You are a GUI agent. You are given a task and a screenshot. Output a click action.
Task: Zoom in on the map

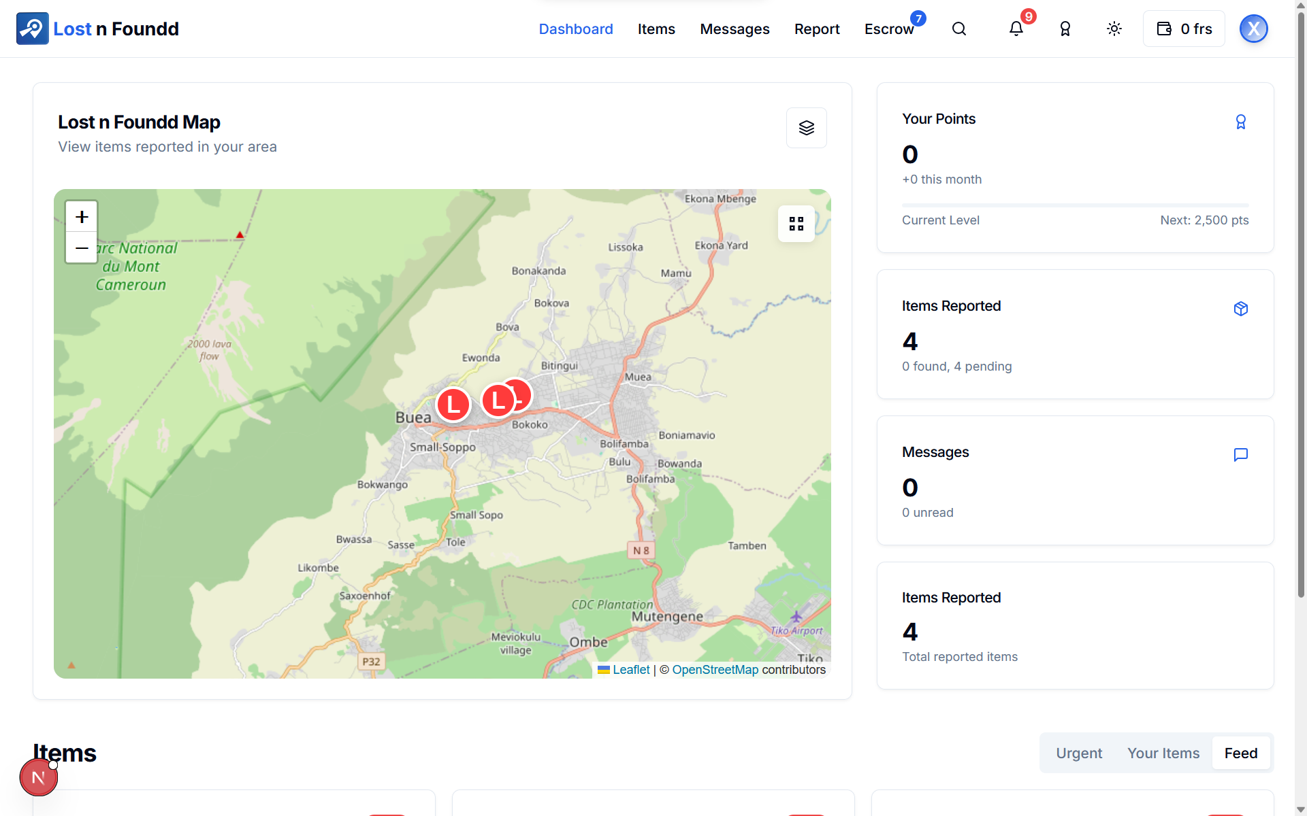(x=81, y=216)
